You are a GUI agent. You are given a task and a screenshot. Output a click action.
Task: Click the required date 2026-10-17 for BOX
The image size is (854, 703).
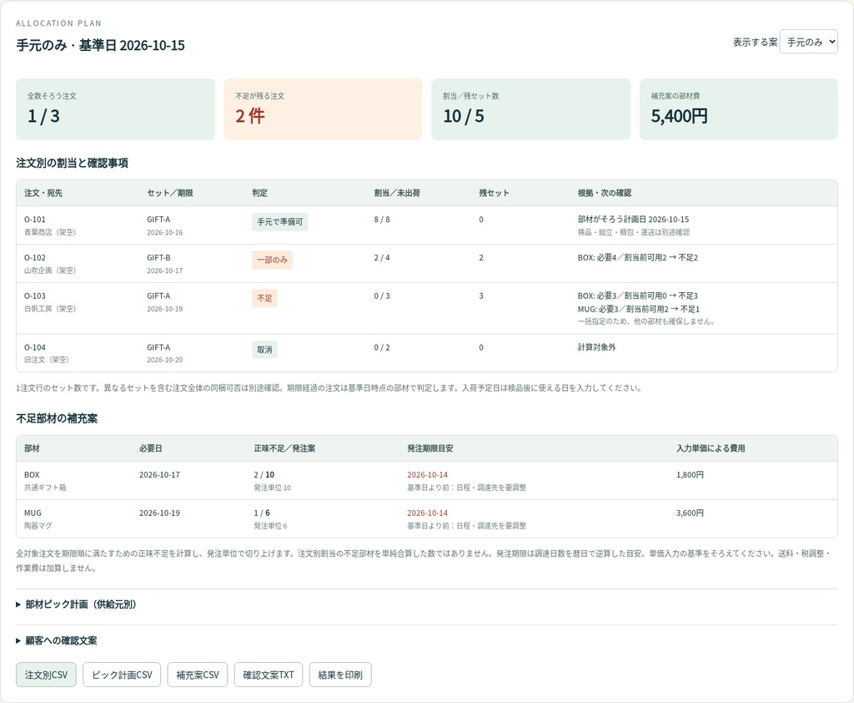click(159, 475)
